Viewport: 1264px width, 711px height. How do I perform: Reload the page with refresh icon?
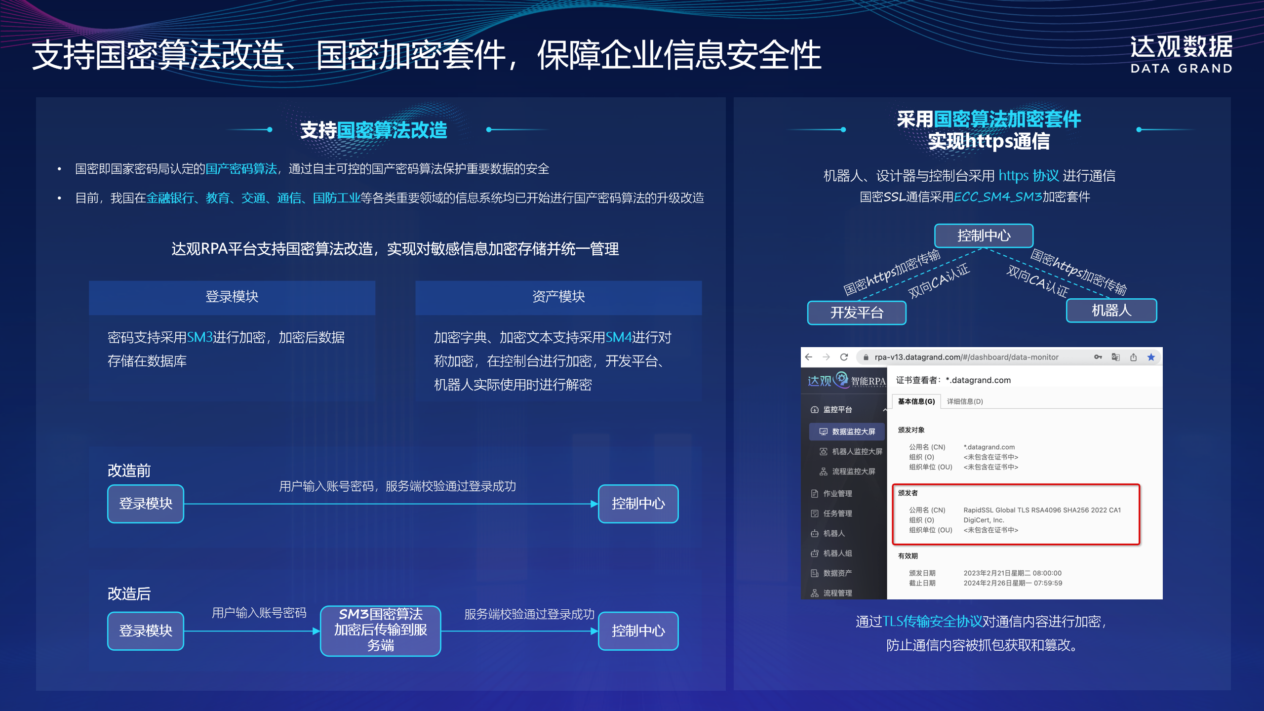click(x=844, y=357)
